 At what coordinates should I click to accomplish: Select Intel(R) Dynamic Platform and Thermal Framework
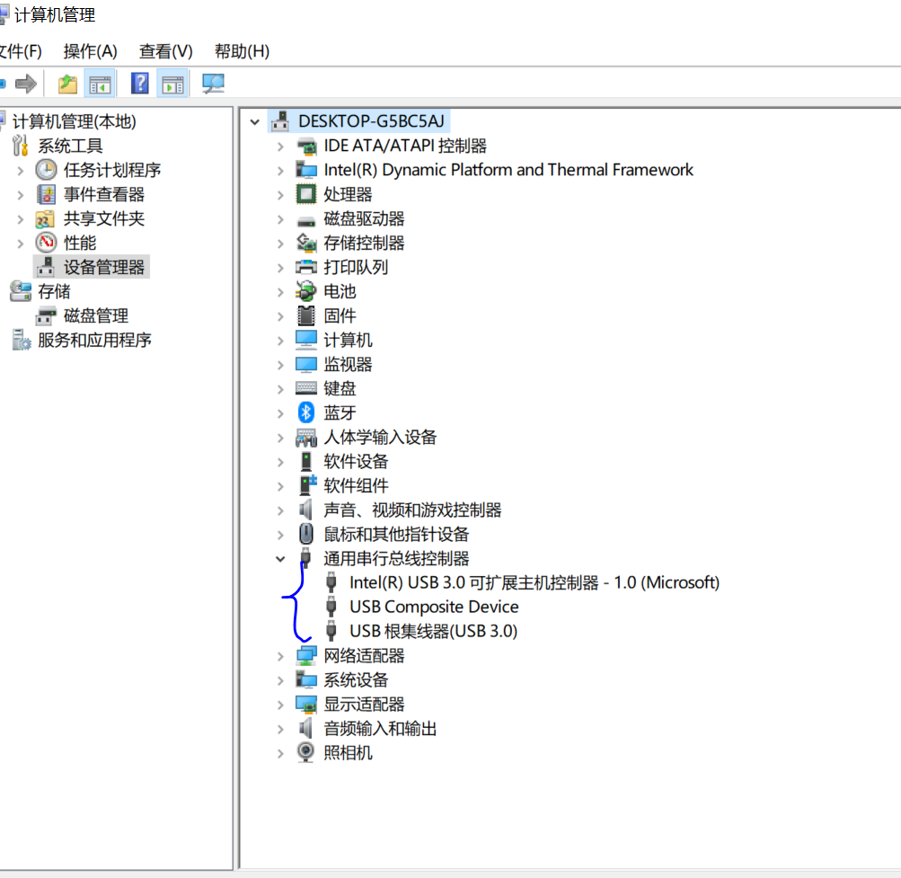tap(508, 170)
